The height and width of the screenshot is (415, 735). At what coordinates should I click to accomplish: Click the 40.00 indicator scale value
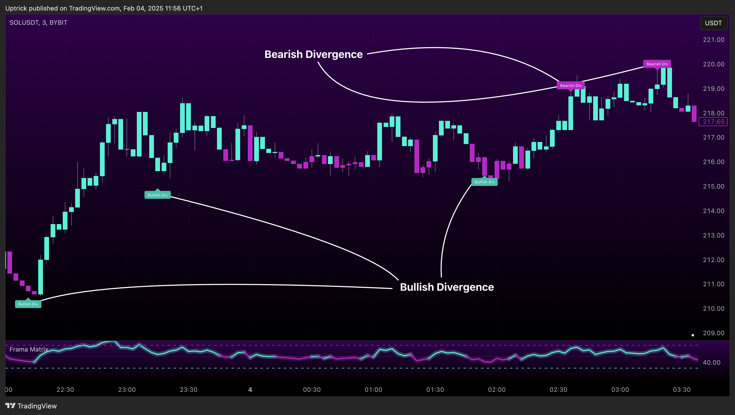click(x=712, y=363)
